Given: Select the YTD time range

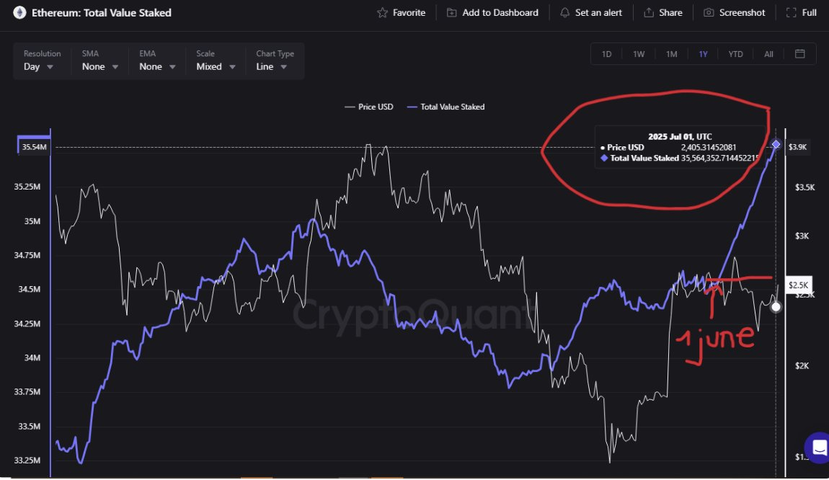Looking at the screenshot, I should [x=735, y=54].
